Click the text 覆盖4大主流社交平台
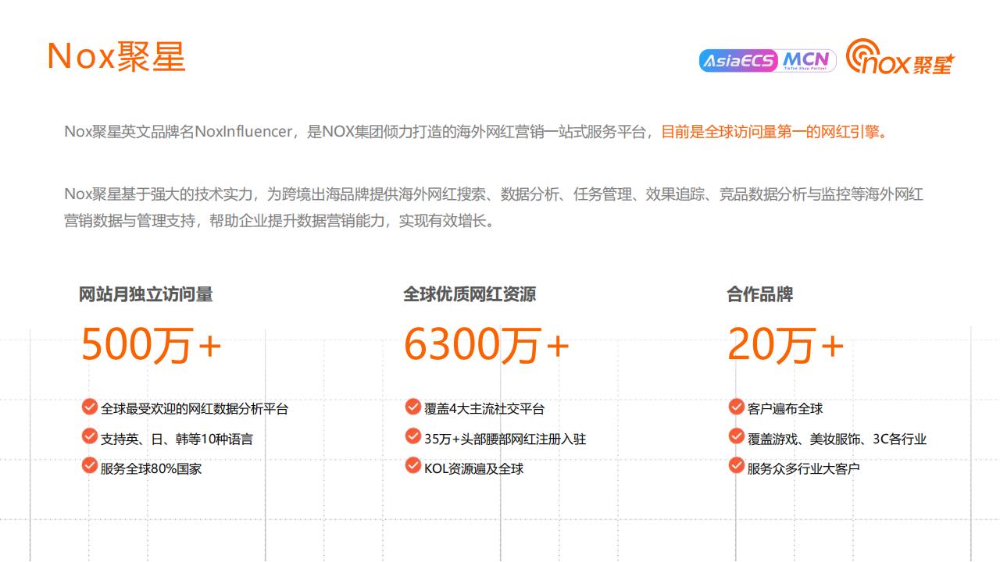The width and height of the screenshot is (1000, 562). click(x=484, y=408)
